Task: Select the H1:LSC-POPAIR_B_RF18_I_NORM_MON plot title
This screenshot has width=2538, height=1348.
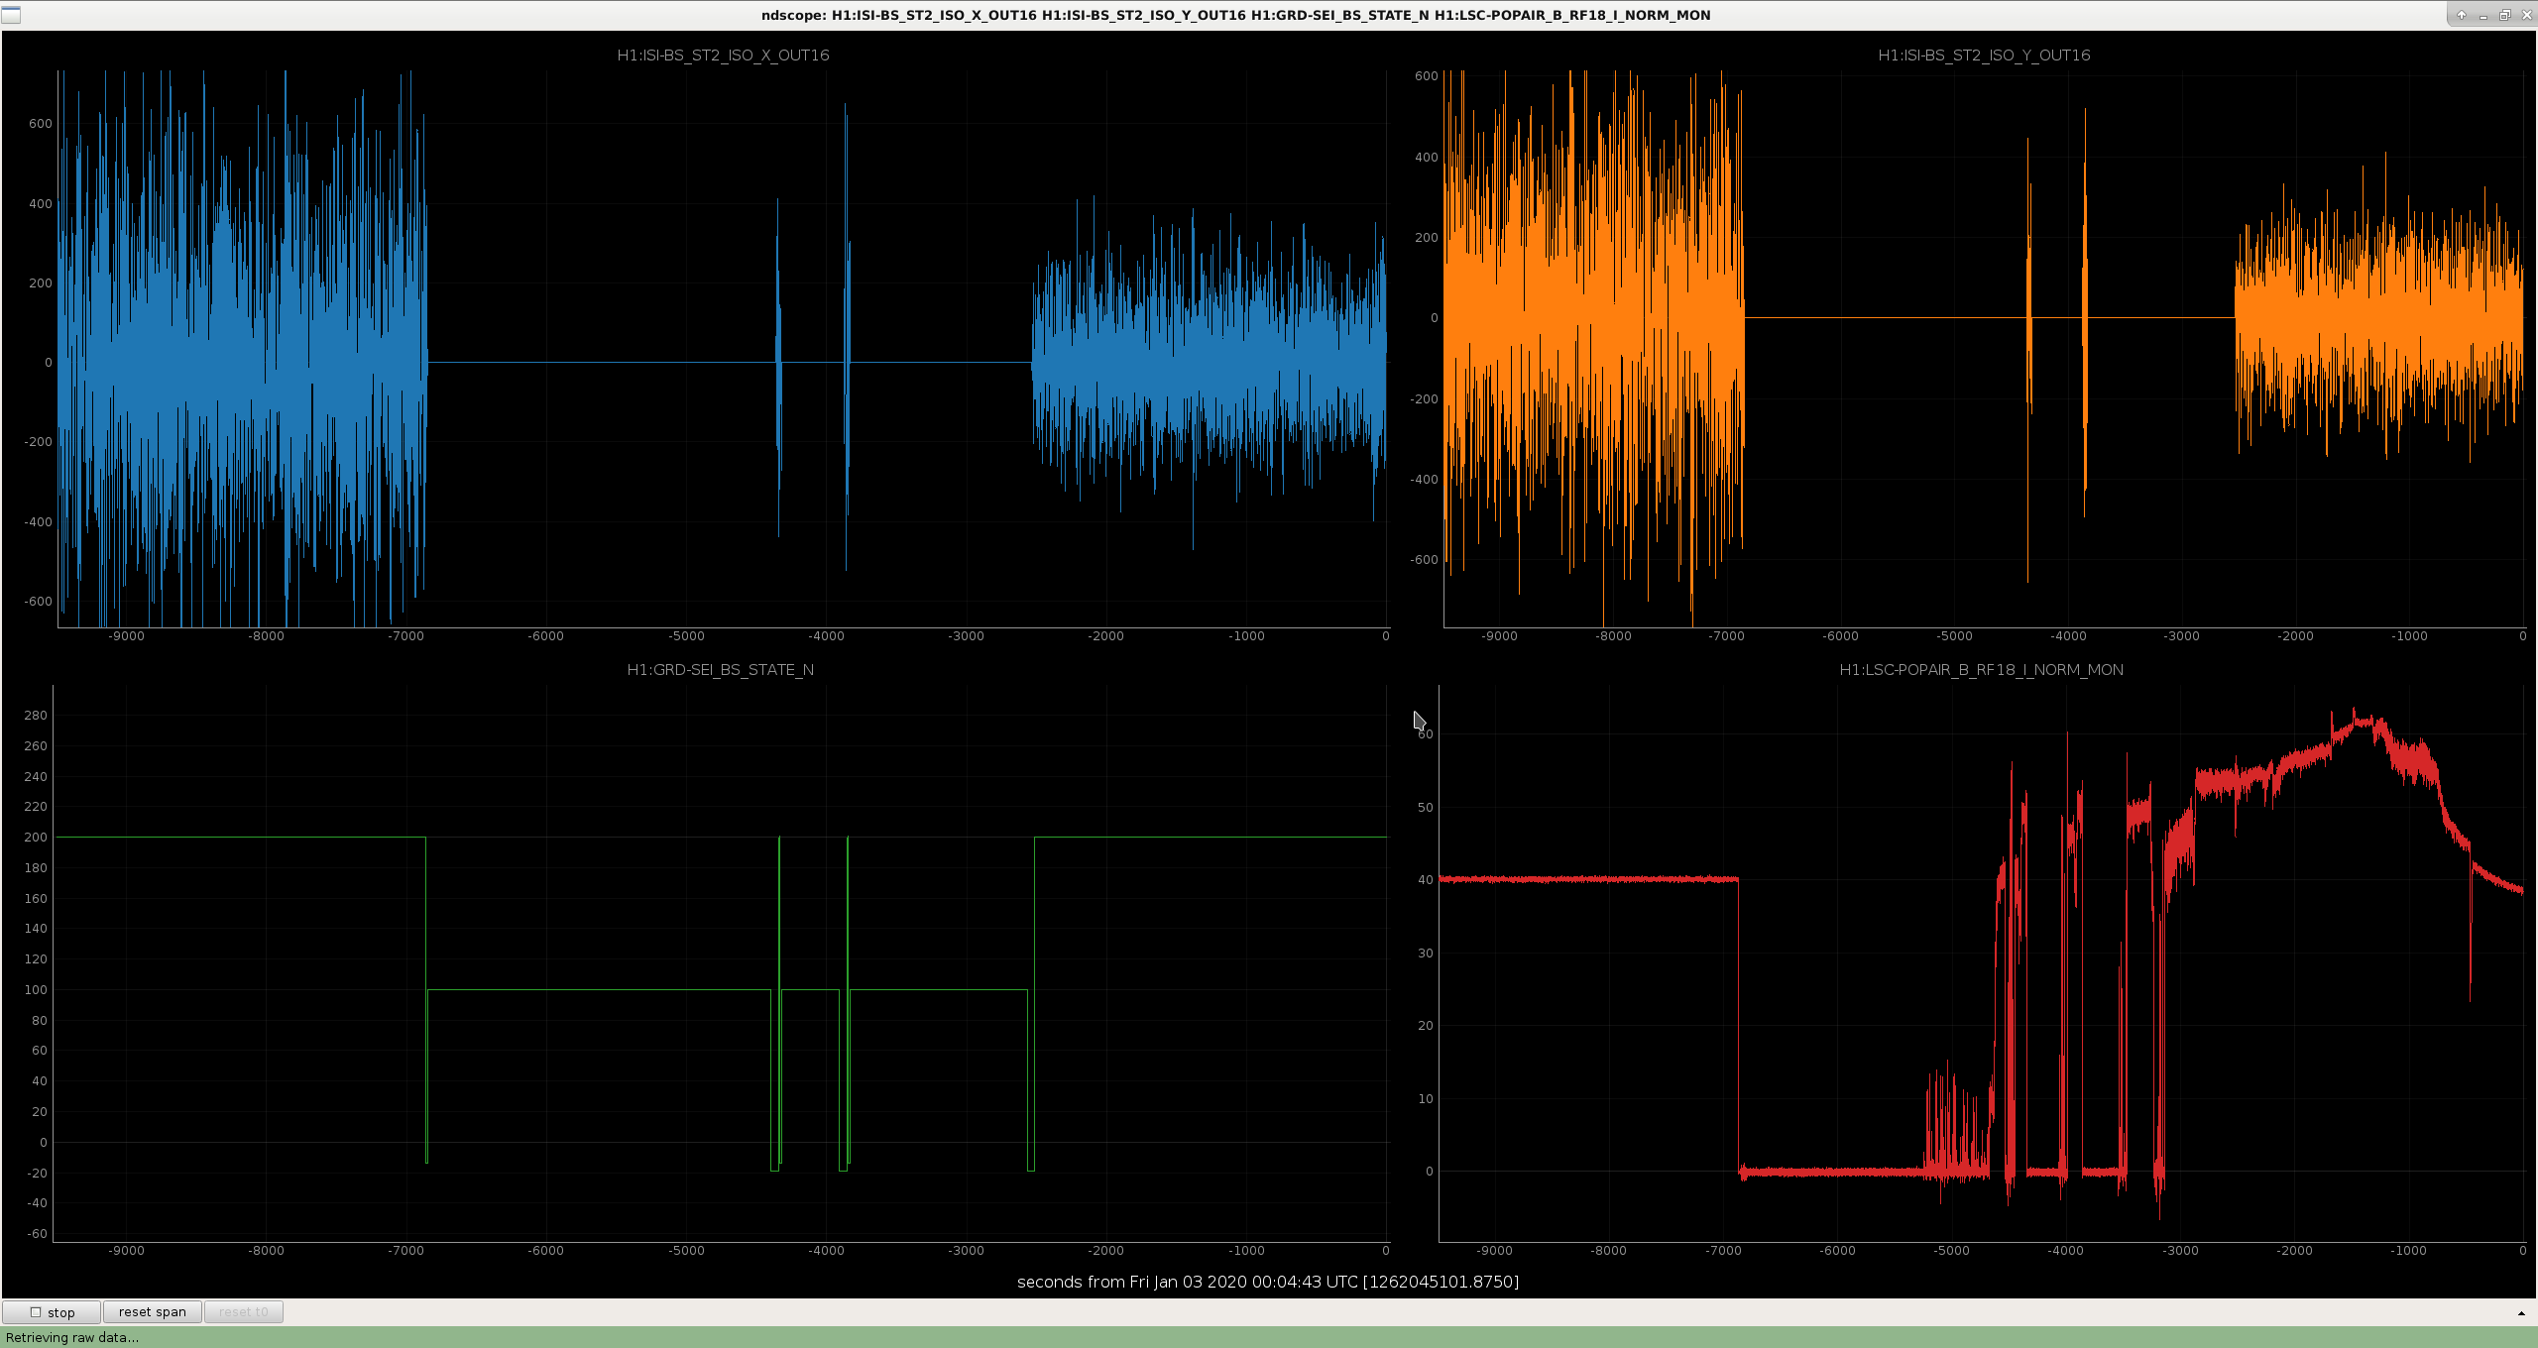Action: tap(1981, 670)
